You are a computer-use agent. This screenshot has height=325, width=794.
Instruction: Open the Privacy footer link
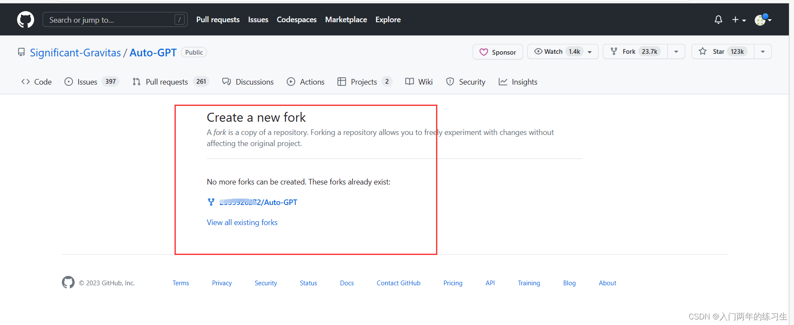(x=222, y=283)
